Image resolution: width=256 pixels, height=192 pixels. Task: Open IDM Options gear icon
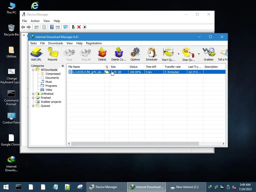coord(135,54)
